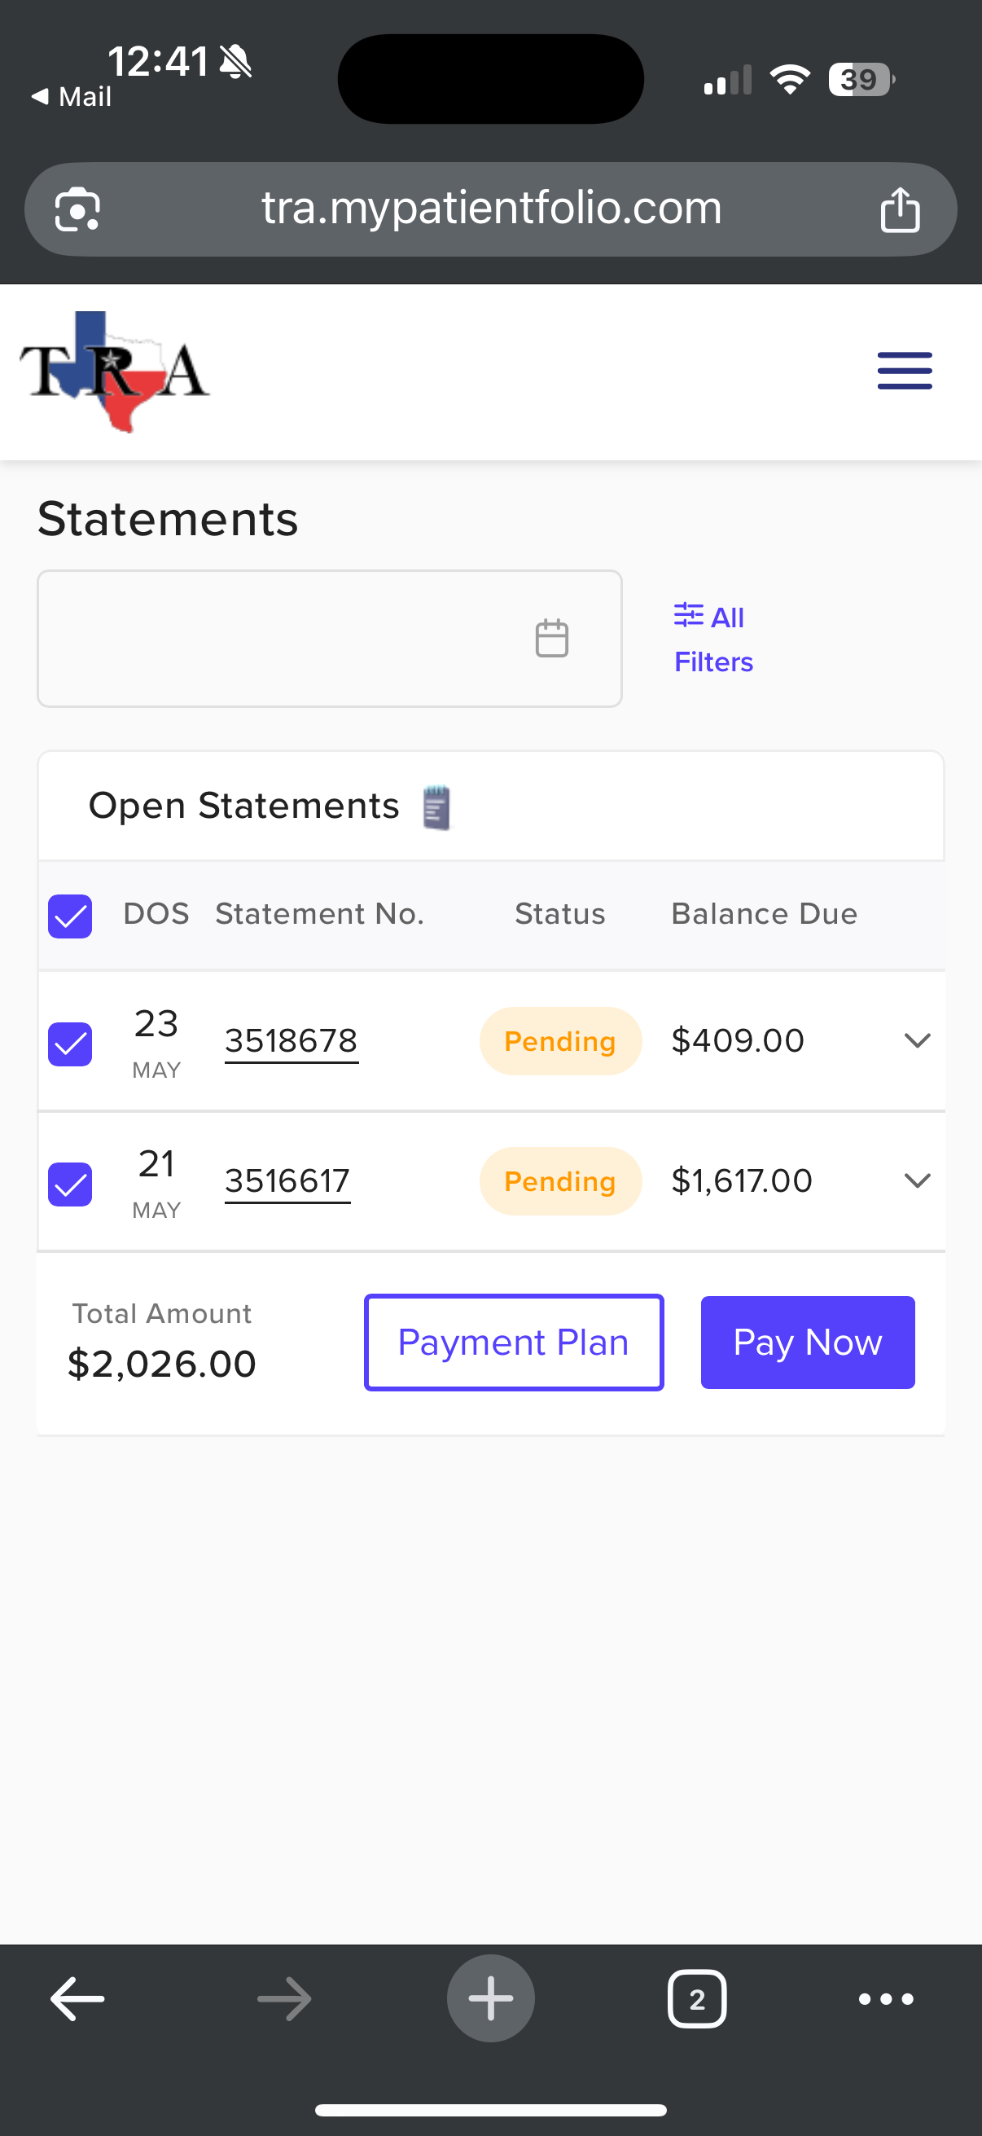Click the notepad icon beside Open Statements
Screen dimensions: 982x2136
[x=436, y=806]
